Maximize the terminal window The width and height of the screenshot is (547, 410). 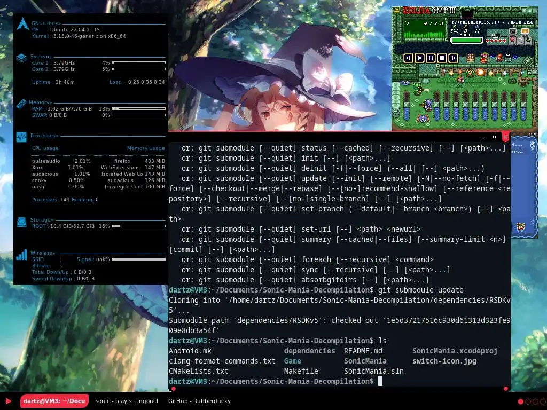(494, 137)
